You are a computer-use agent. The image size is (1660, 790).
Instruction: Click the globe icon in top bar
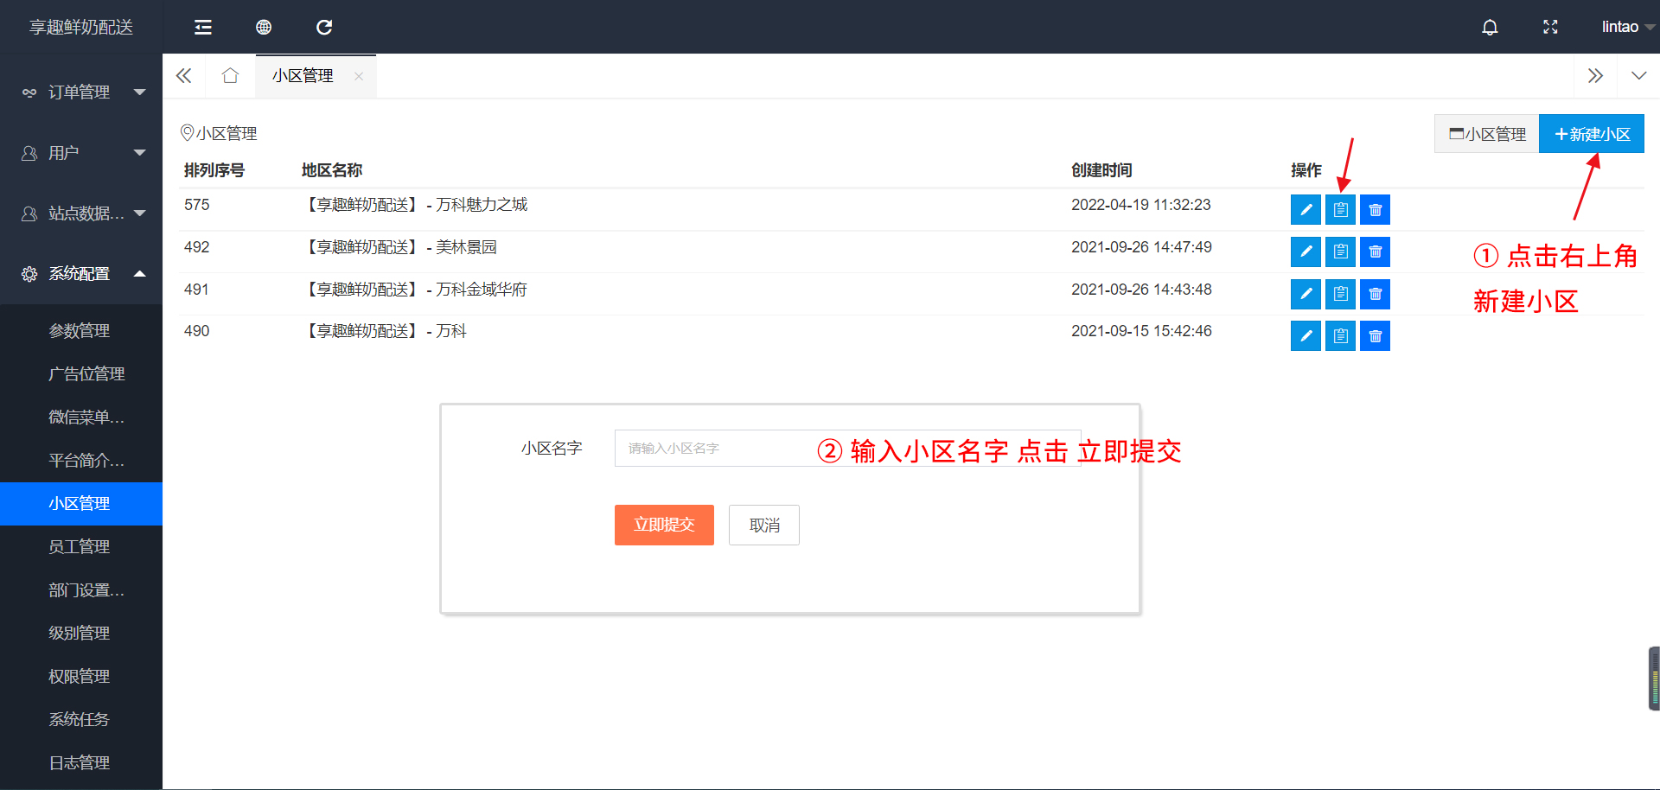pyautogui.click(x=264, y=28)
